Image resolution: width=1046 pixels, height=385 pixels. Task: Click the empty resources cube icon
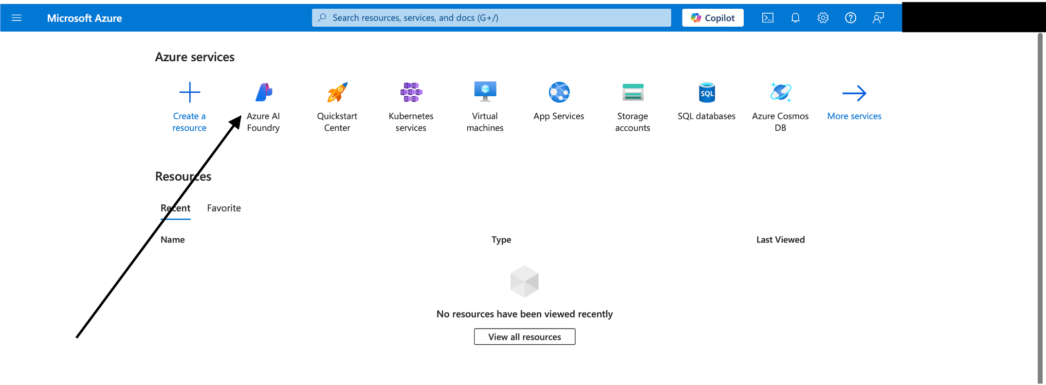tap(525, 281)
